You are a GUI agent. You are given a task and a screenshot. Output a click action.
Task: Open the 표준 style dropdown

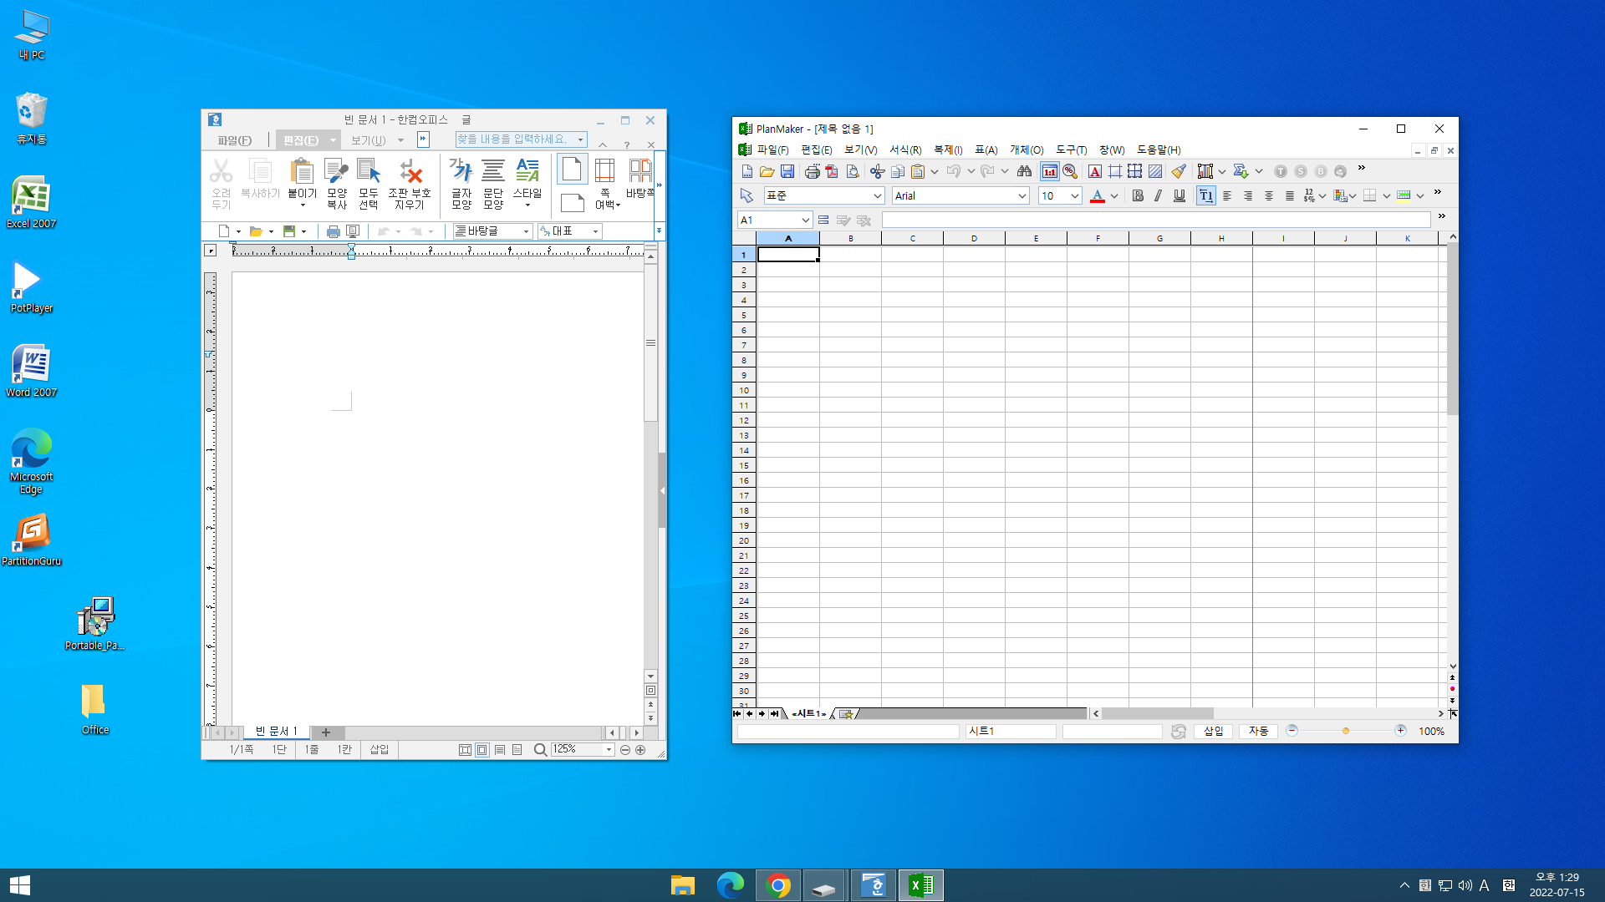pyautogui.click(x=877, y=195)
